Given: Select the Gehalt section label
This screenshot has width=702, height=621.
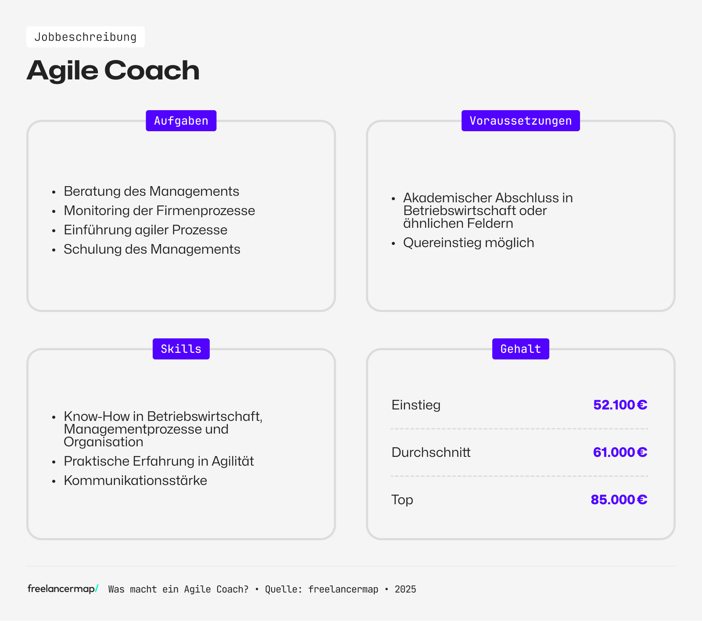Looking at the screenshot, I should [x=520, y=349].
